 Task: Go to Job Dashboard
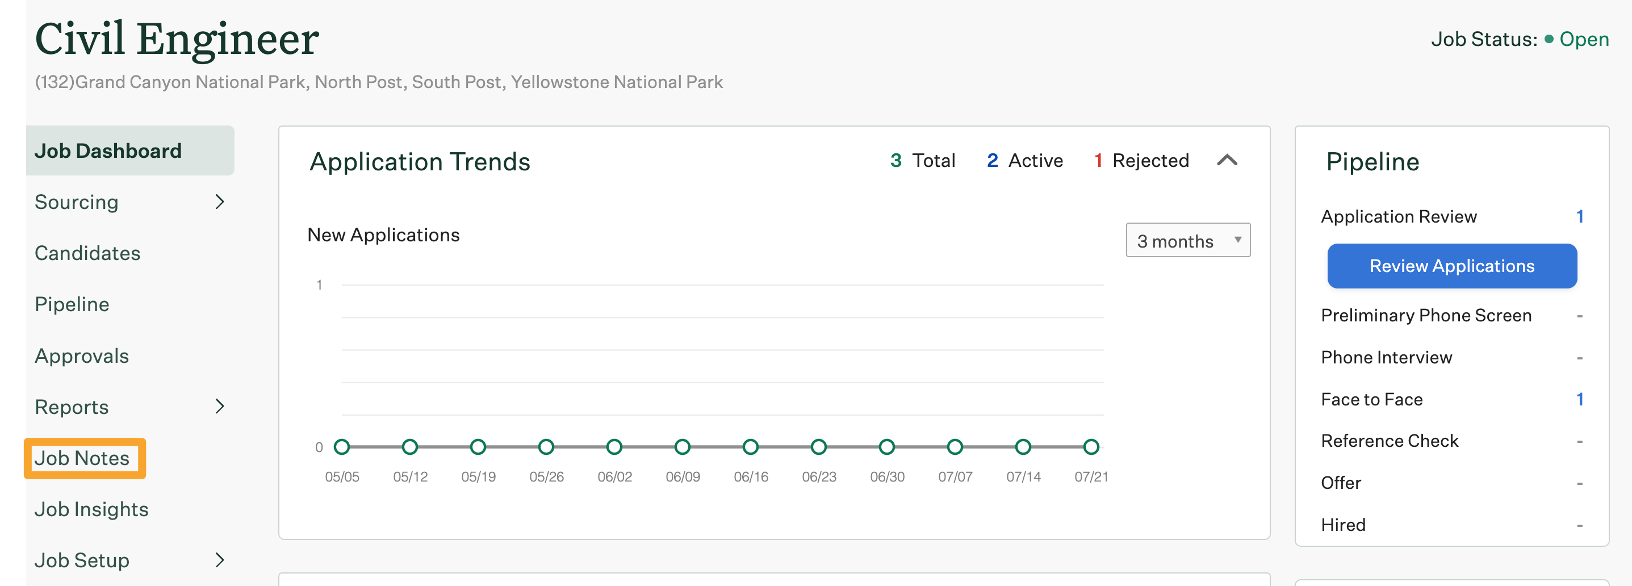click(108, 151)
